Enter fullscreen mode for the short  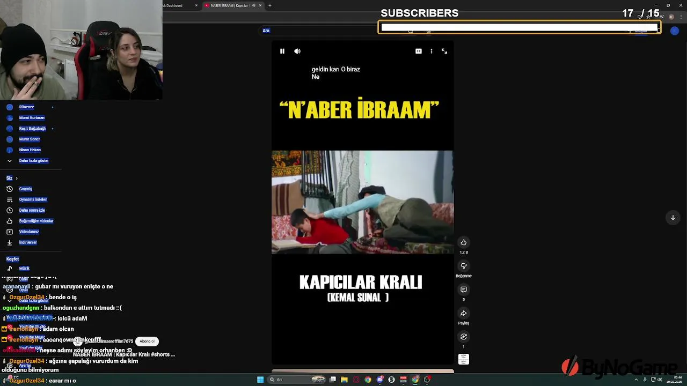(x=444, y=51)
